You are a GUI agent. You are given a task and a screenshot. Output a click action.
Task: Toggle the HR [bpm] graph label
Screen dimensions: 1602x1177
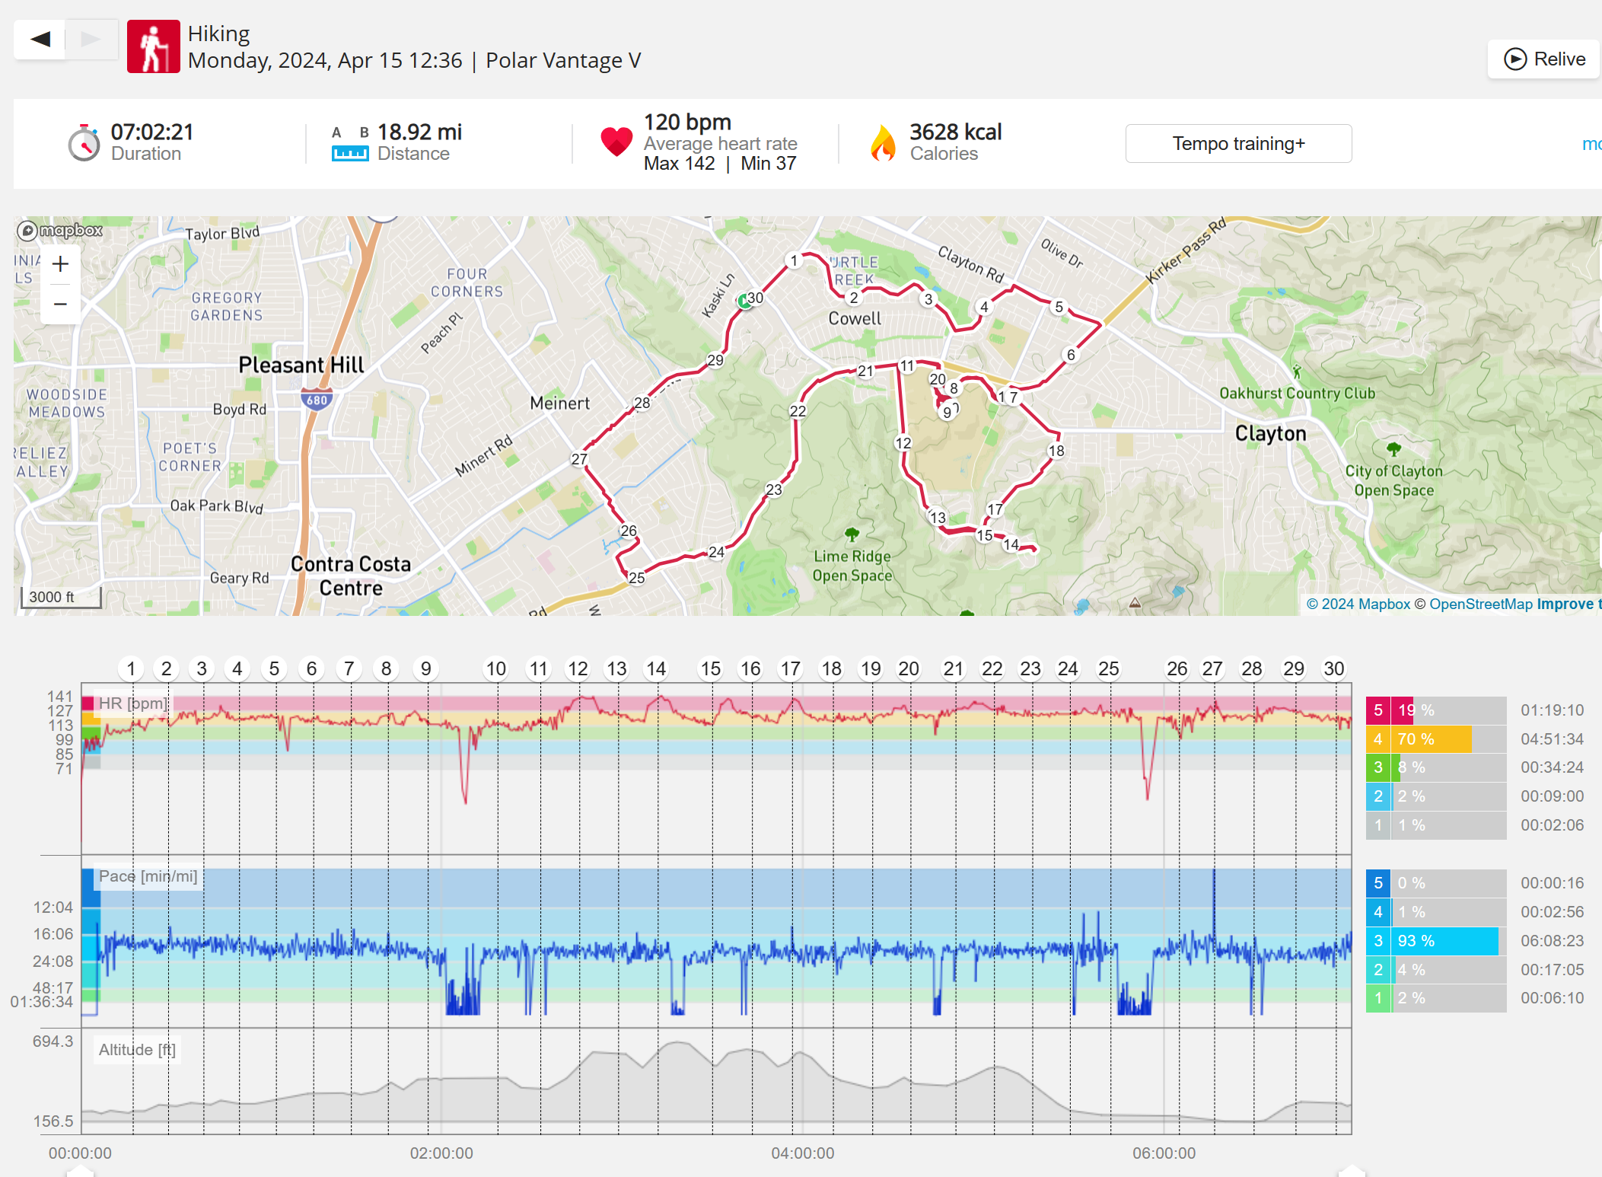pos(132,703)
